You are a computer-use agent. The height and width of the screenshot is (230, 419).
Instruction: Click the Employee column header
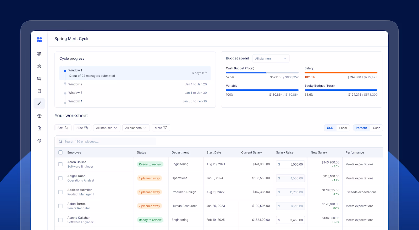74,152
